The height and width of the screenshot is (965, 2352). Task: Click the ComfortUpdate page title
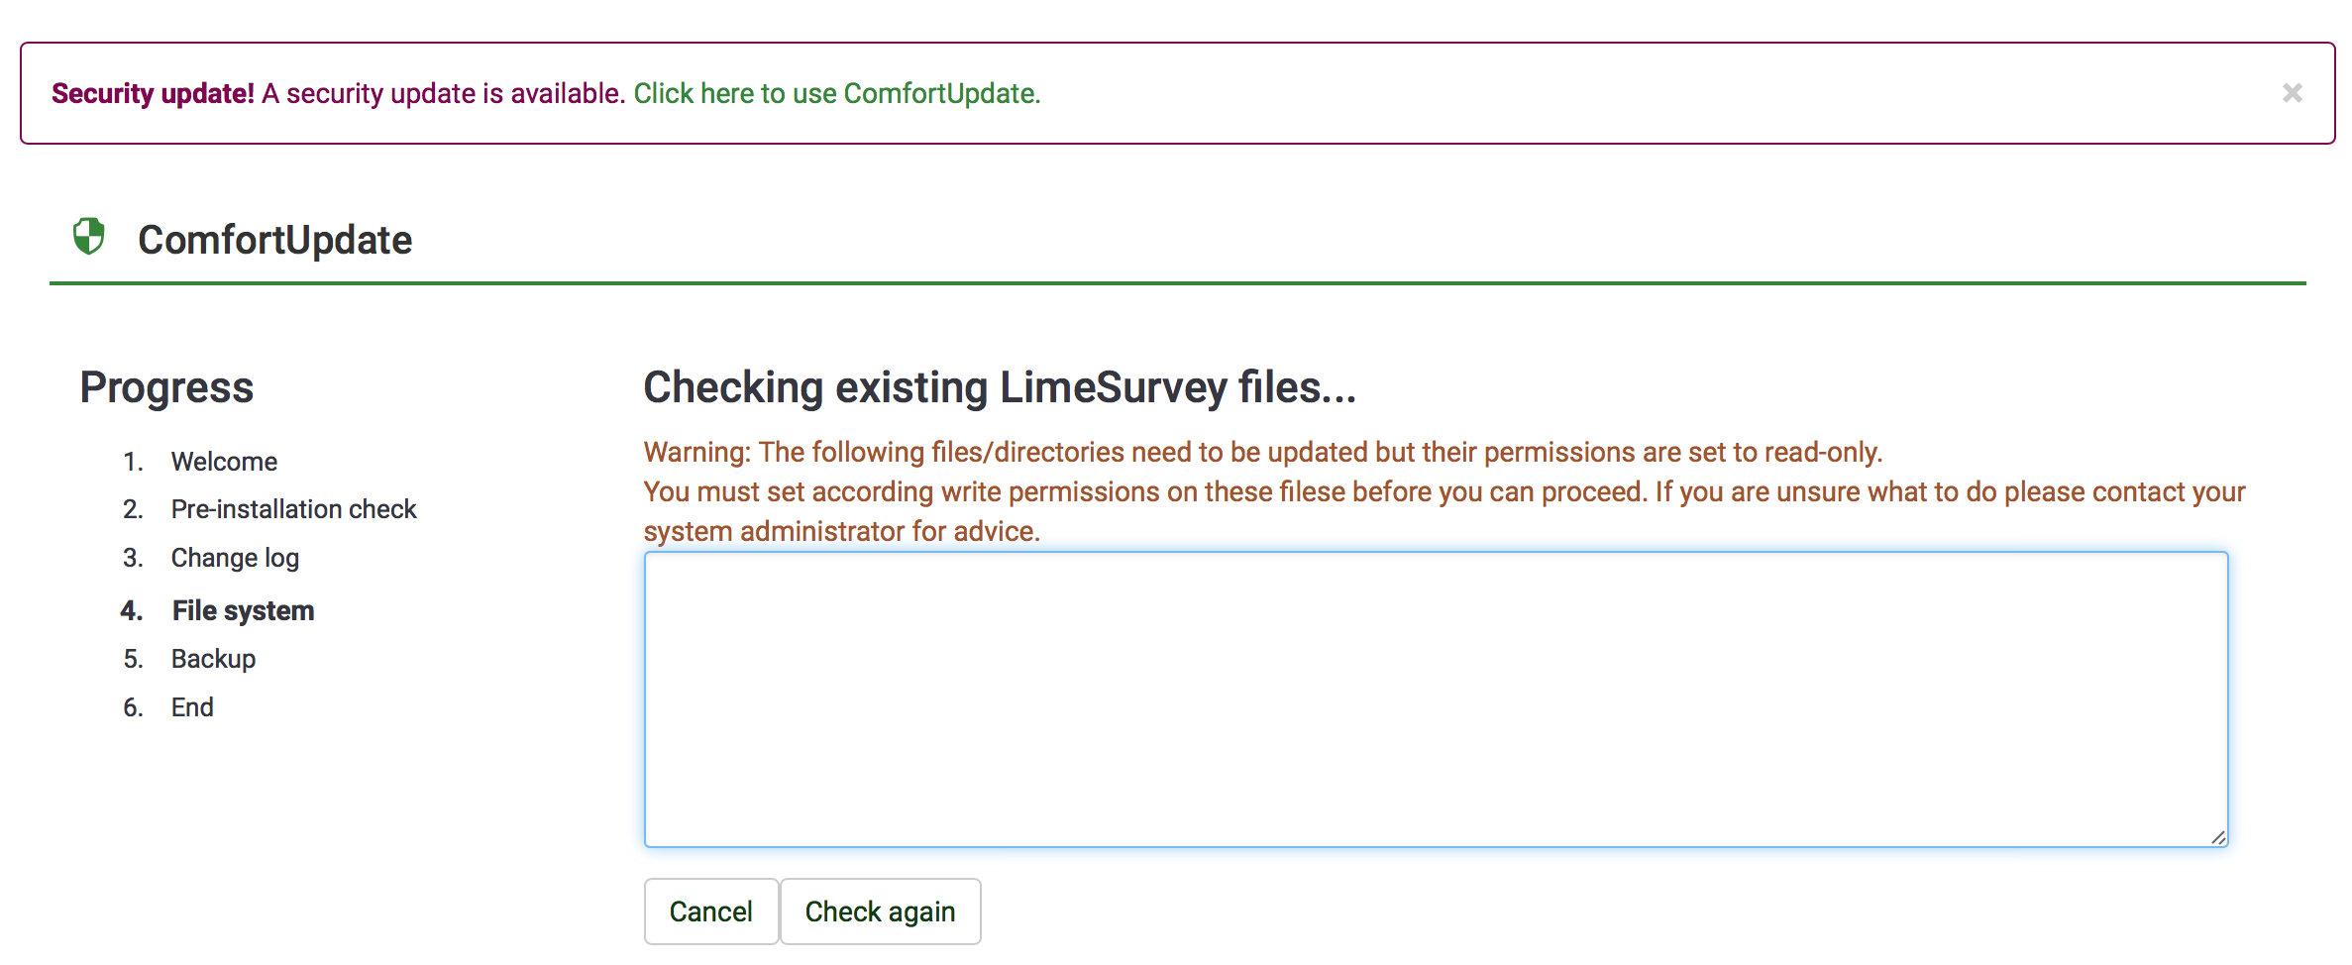click(274, 240)
